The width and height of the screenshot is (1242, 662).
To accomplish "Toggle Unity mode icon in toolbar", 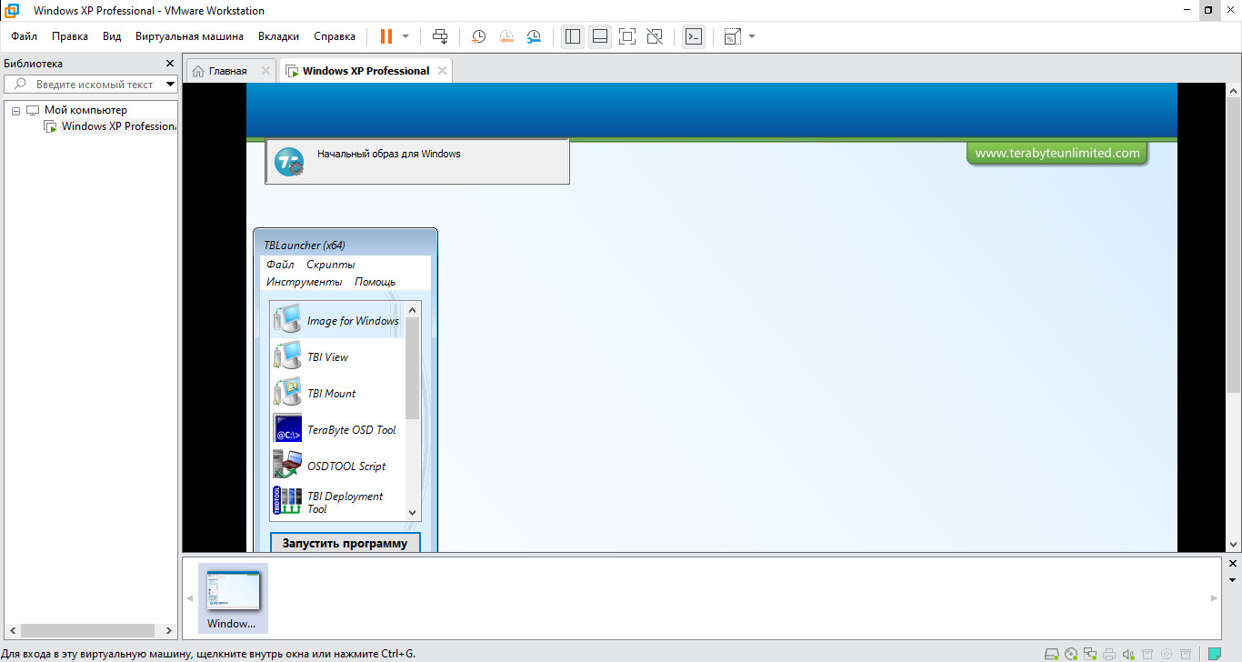I will coord(655,36).
